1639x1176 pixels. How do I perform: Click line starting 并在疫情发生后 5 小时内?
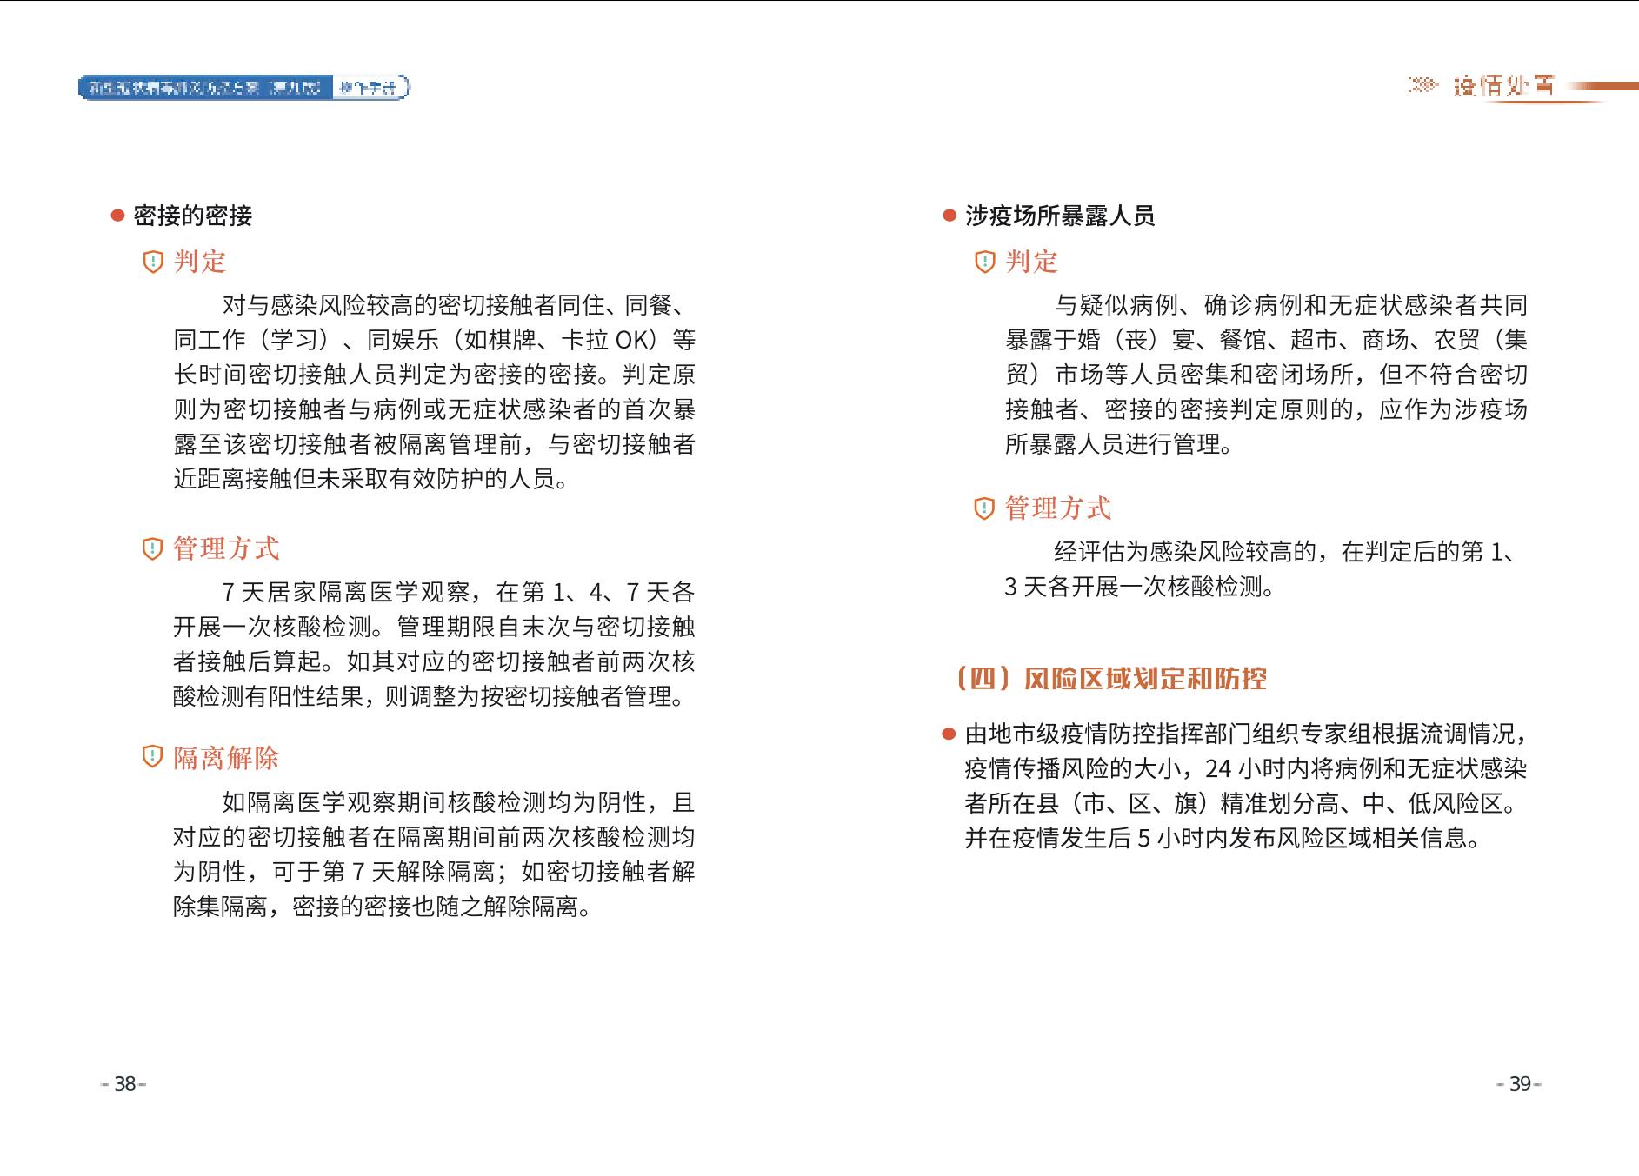pos(1223,839)
